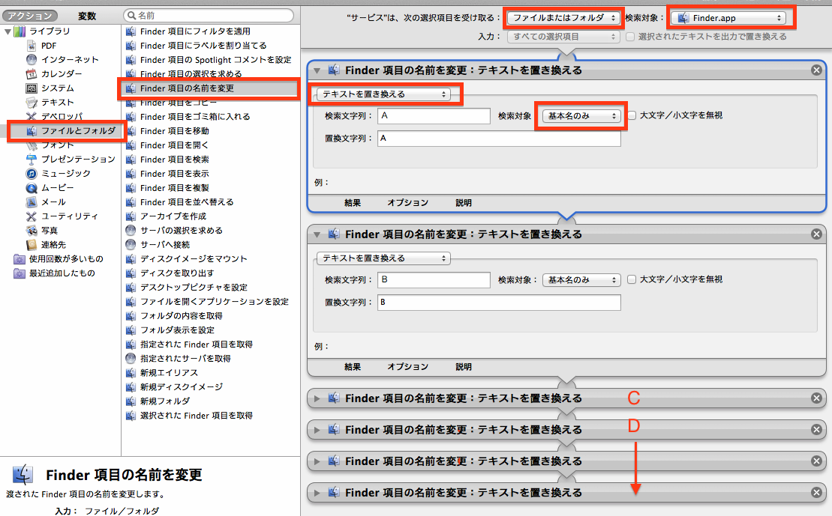Open the Finder.app application dropdown
Image resolution: width=832 pixels, height=516 pixels.
click(728, 17)
